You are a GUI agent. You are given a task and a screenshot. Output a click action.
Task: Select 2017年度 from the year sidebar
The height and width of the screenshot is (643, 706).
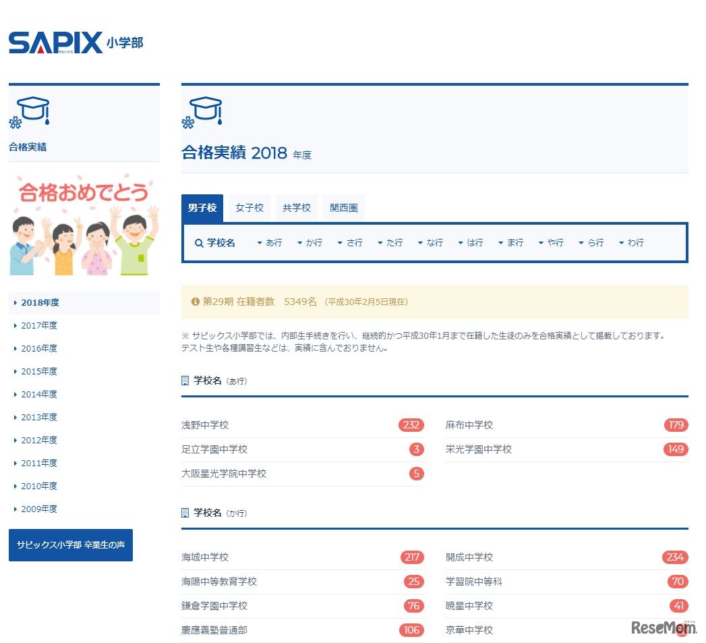tap(38, 325)
